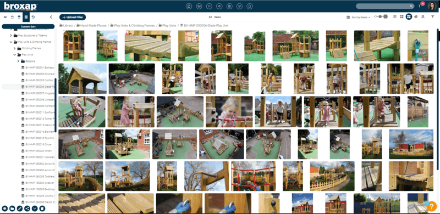Select BX HMP 250008 French tree item
Viewport: 440px width, 214px height.
(38, 202)
